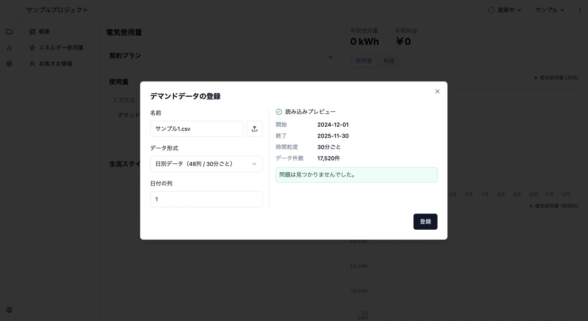The image size is (588, 321).
Task: Click the 読み込みプレビュー check icon
Action: click(279, 112)
